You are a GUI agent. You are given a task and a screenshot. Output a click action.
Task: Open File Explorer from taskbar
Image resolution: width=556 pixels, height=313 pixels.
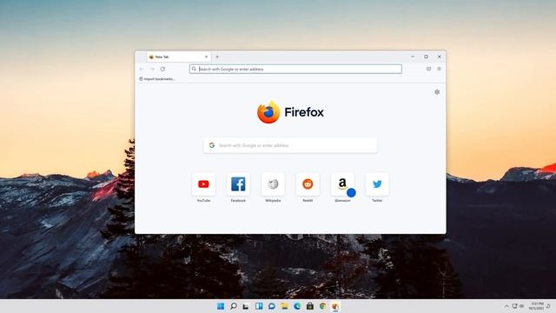point(284,306)
